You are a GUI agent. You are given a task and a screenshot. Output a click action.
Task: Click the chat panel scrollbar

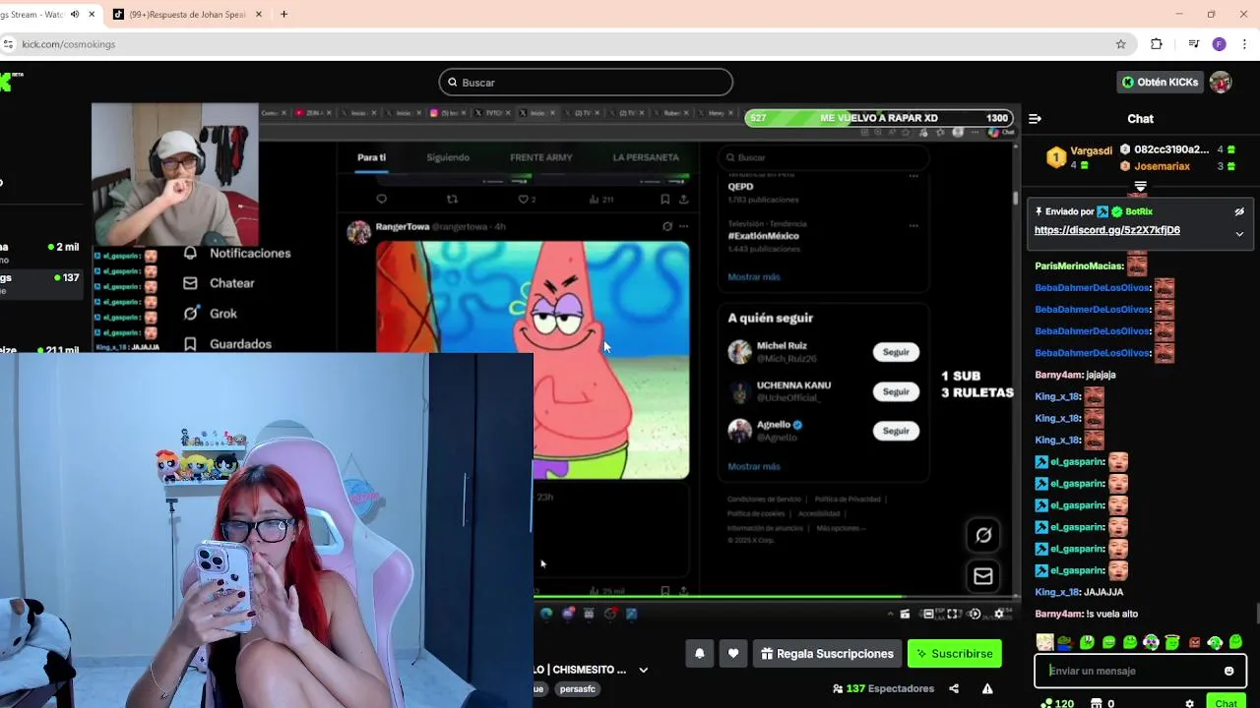pyautogui.click(x=1257, y=614)
